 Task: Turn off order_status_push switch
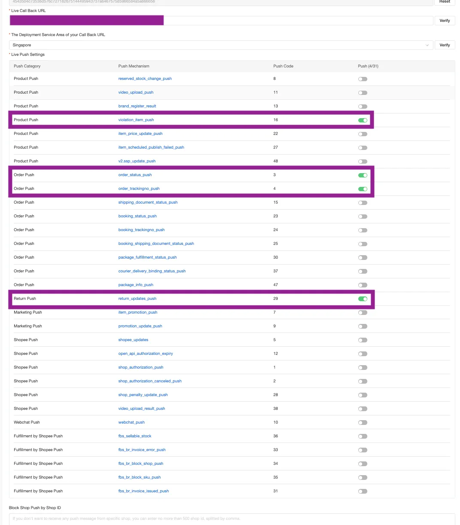coord(363,175)
